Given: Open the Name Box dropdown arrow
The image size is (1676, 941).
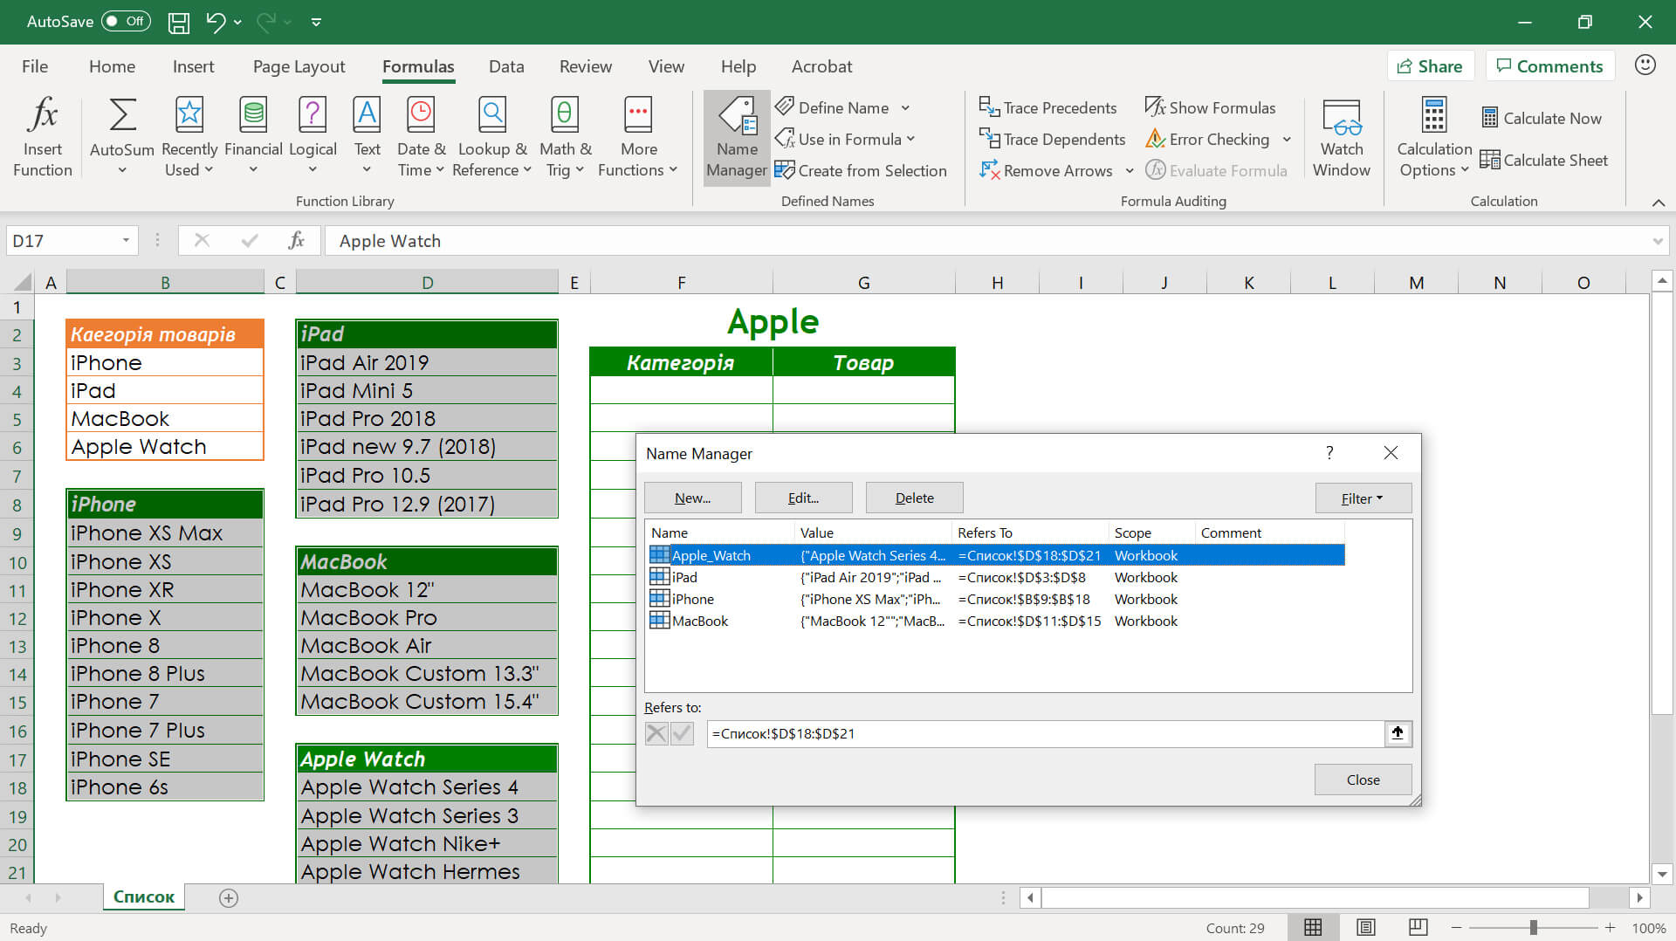Looking at the screenshot, I should coord(126,241).
